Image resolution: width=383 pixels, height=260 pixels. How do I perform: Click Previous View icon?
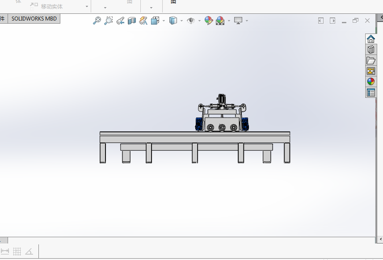click(x=120, y=21)
